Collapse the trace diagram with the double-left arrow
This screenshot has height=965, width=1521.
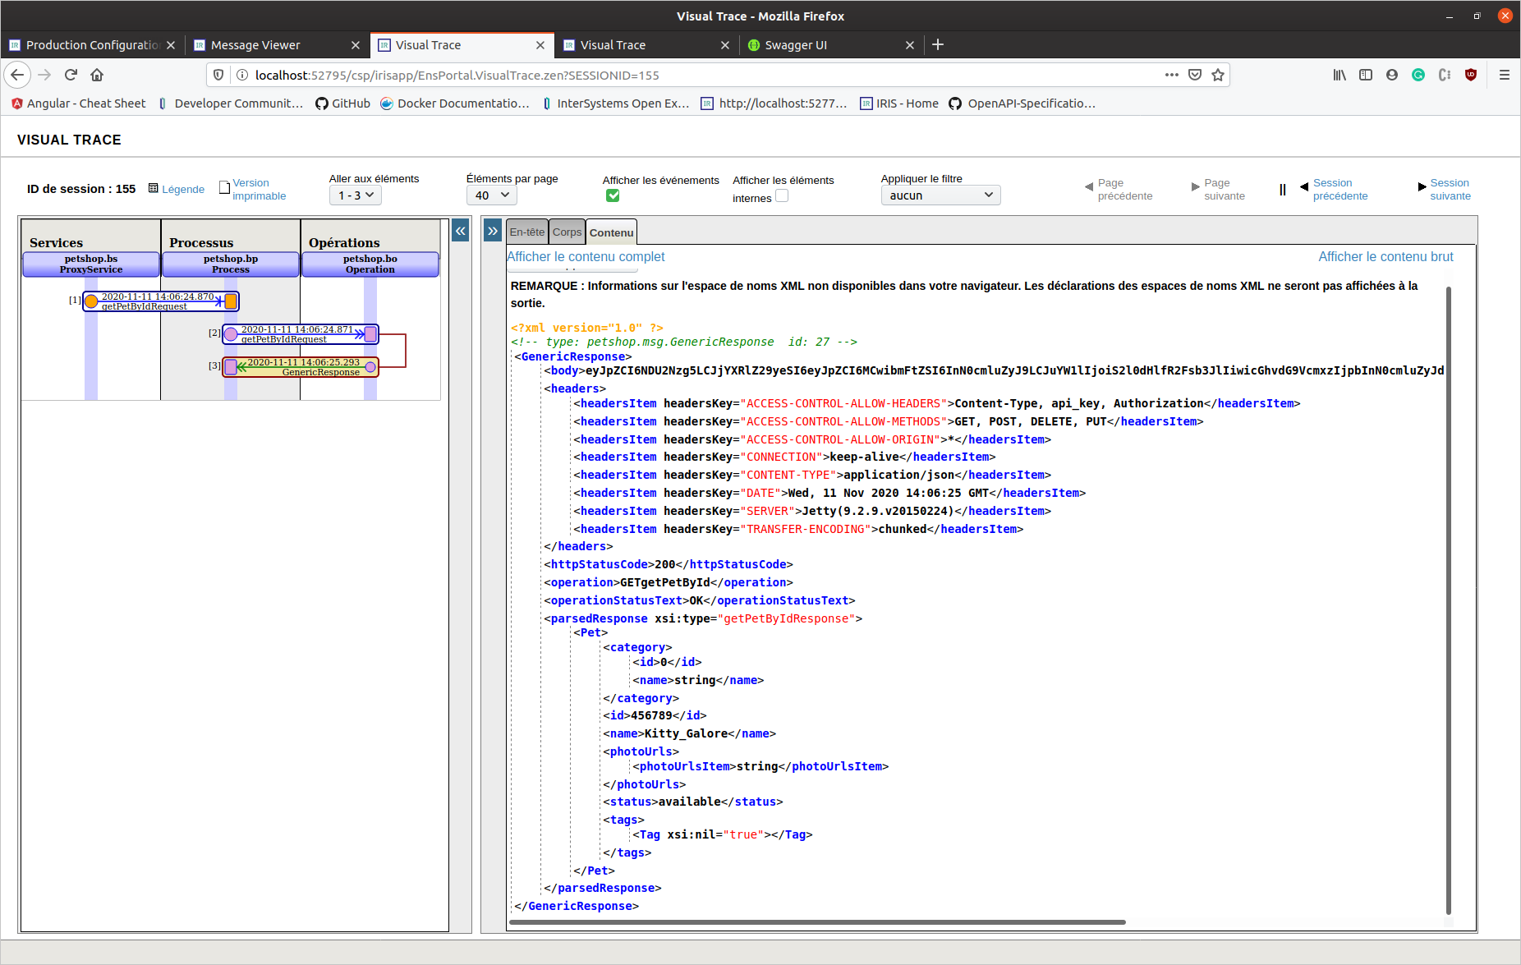461,231
